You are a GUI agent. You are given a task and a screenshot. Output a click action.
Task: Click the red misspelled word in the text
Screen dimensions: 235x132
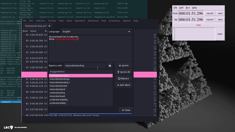(66, 39)
